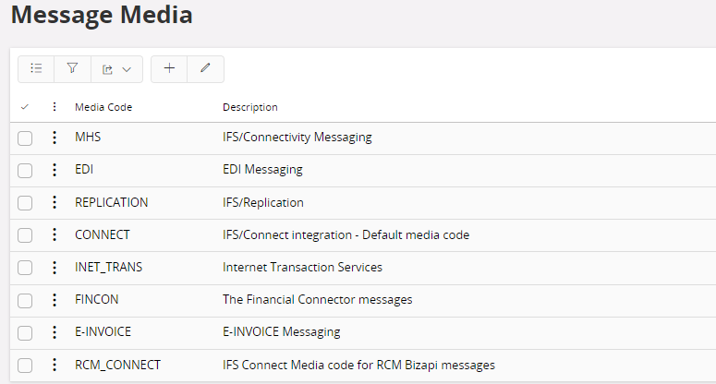Select the REPLICATION row checkbox
This screenshot has width=716, height=384.
pyautogui.click(x=25, y=203)
